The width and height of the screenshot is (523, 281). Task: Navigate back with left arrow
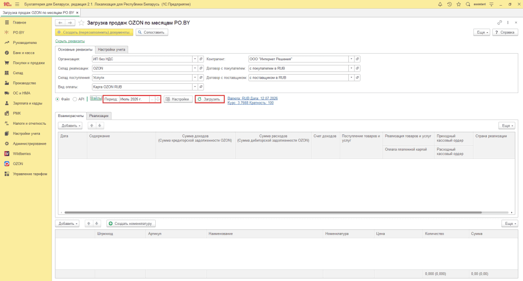[60, 22]
